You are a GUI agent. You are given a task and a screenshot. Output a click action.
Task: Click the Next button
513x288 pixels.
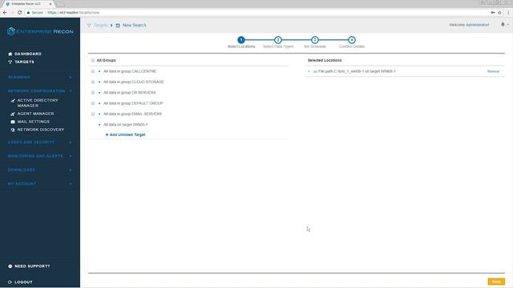coord(496,282)
